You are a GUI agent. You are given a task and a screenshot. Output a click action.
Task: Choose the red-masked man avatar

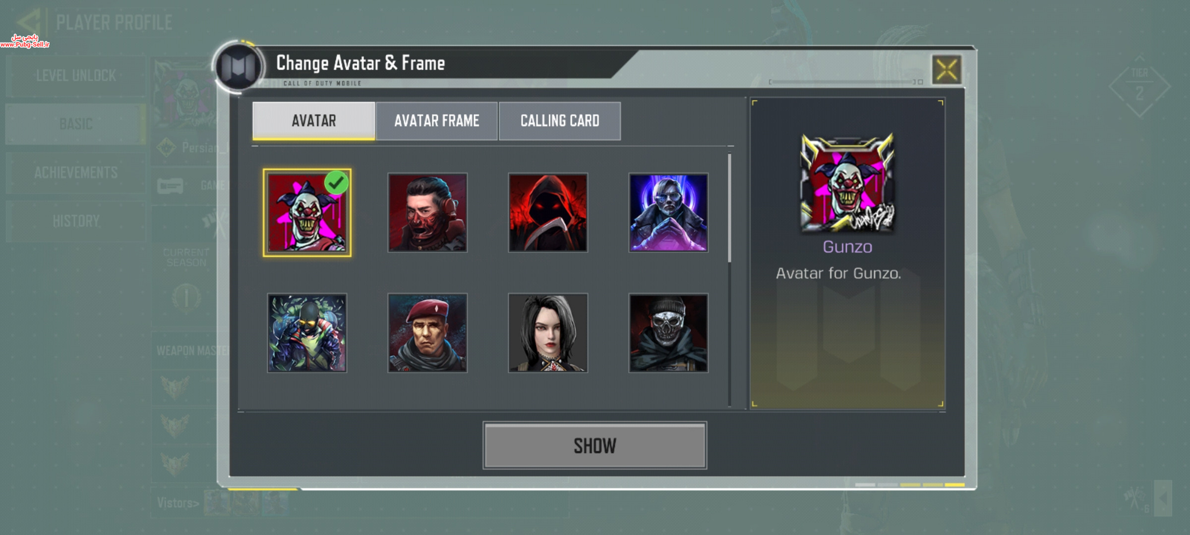pos(427,213)
